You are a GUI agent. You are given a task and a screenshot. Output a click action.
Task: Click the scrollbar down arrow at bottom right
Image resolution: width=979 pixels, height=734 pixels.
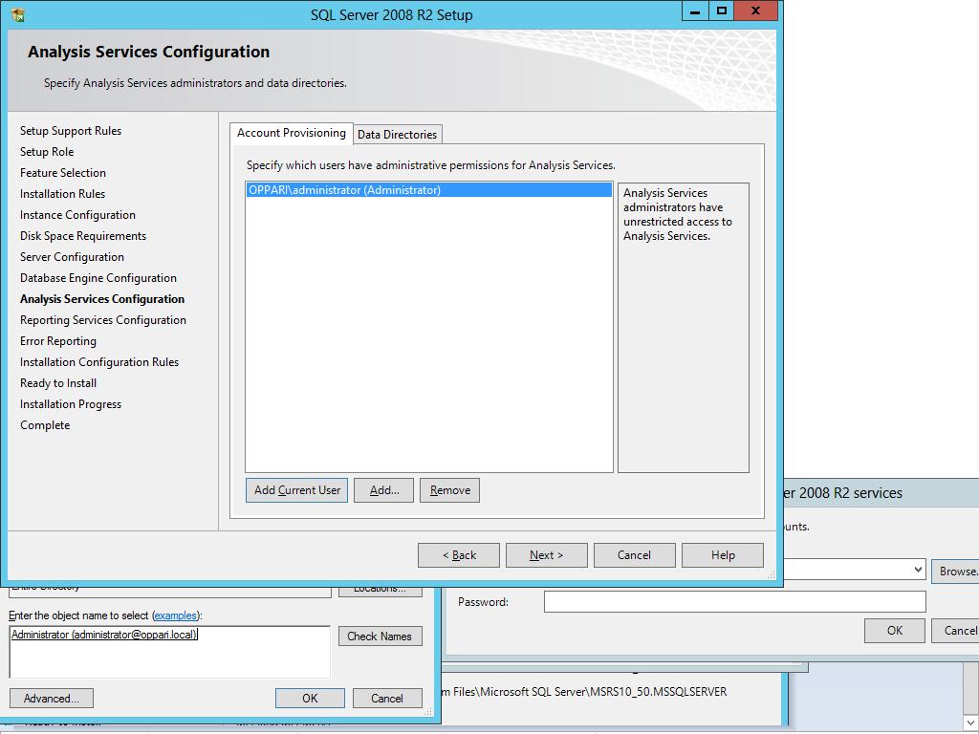pyautogui.click(x=970, y=723)
